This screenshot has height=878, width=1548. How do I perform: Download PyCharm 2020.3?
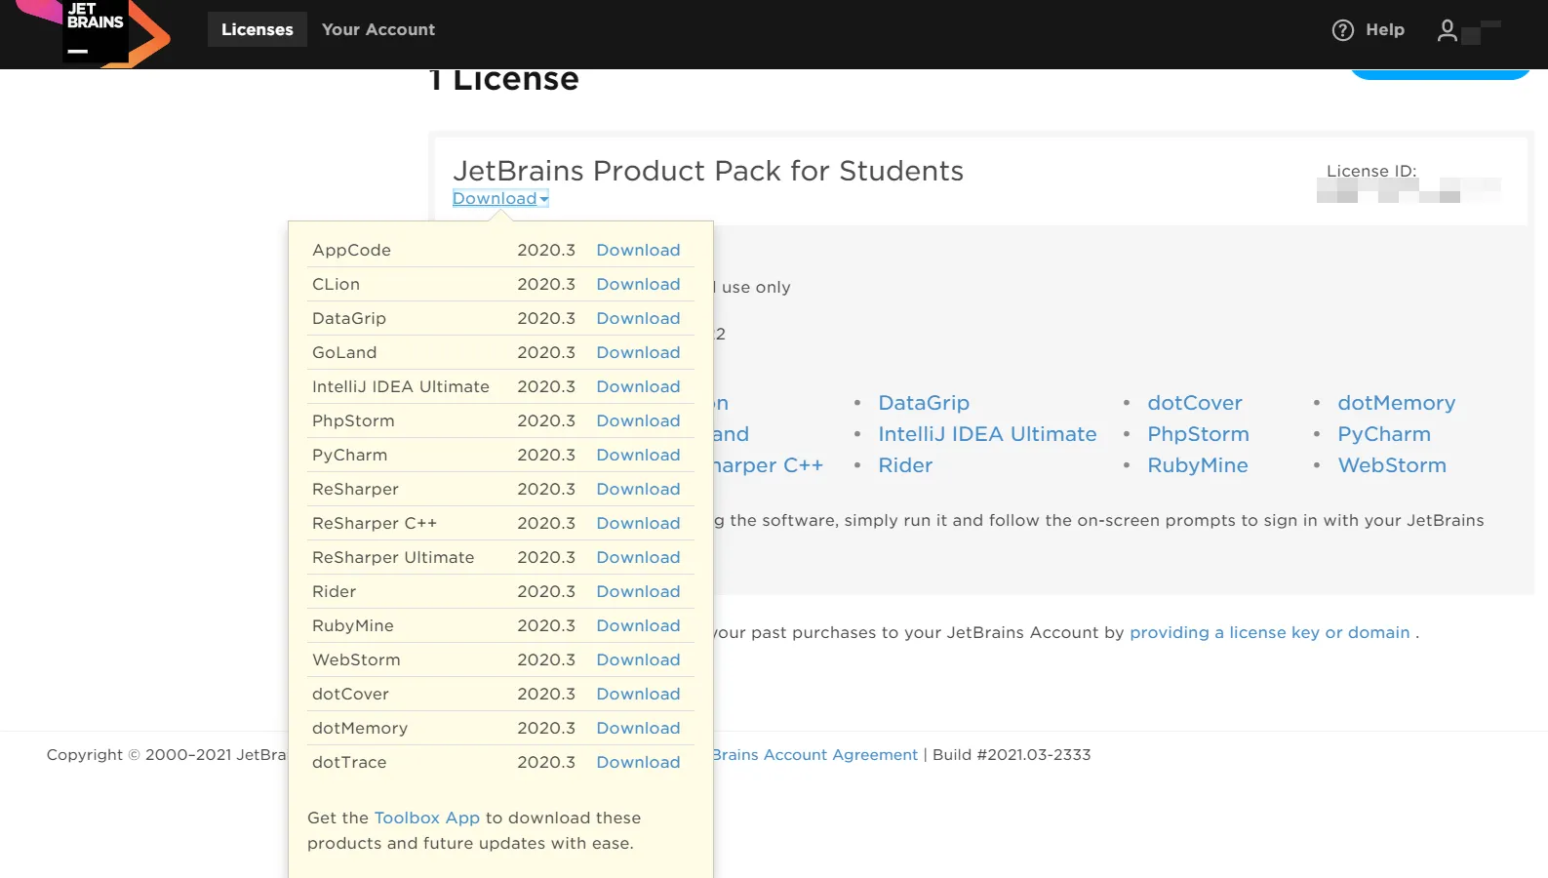638,456
